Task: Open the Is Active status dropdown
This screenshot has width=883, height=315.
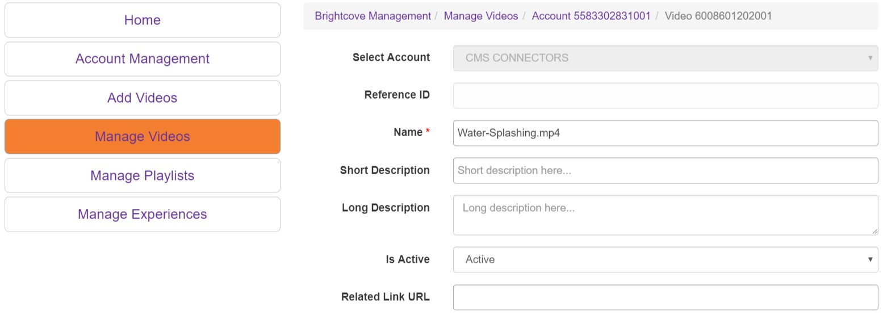Action: pyautogui.click(x=665, y=259)
